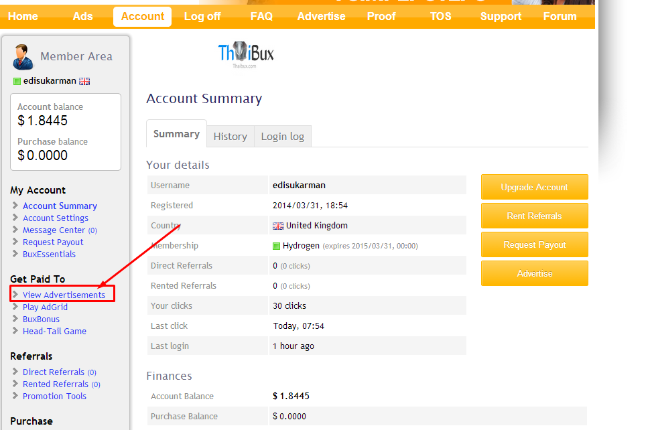Click the username value edisukarman in details table
This screenshot has height=430, width=648.
point(299,185)
